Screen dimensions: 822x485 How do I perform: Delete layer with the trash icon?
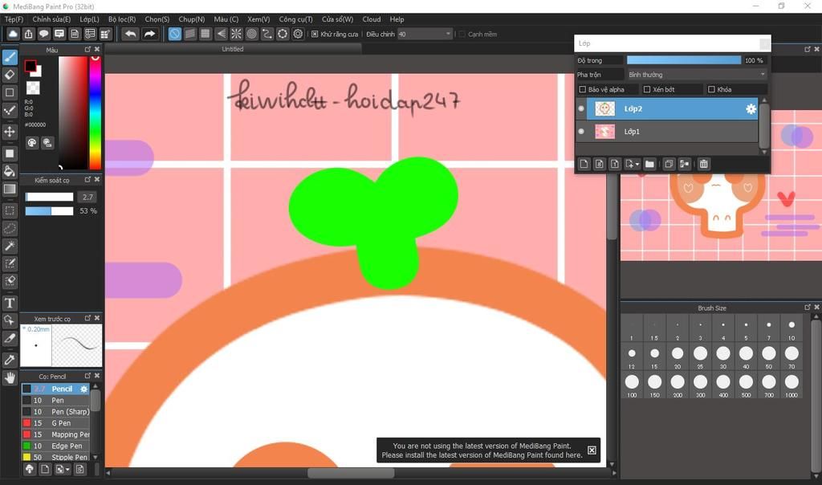point(703,164)
